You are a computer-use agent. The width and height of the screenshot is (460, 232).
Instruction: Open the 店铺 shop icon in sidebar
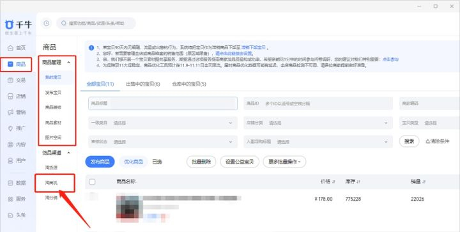(x=11, y=97)
